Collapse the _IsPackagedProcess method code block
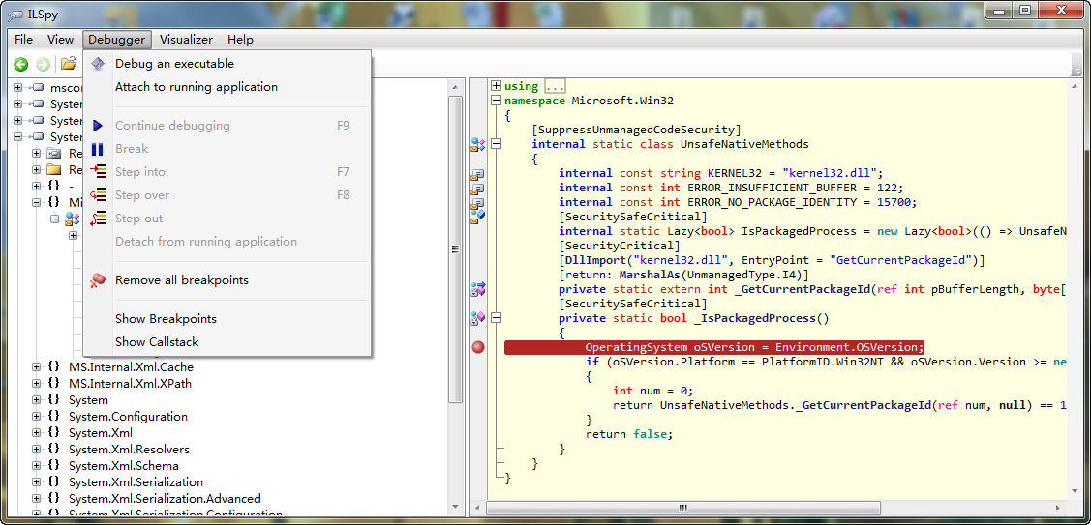 [x=496, y=318]
